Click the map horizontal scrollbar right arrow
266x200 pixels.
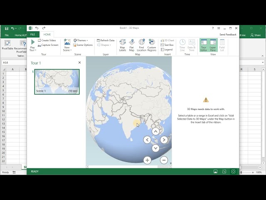coord(170,167)
